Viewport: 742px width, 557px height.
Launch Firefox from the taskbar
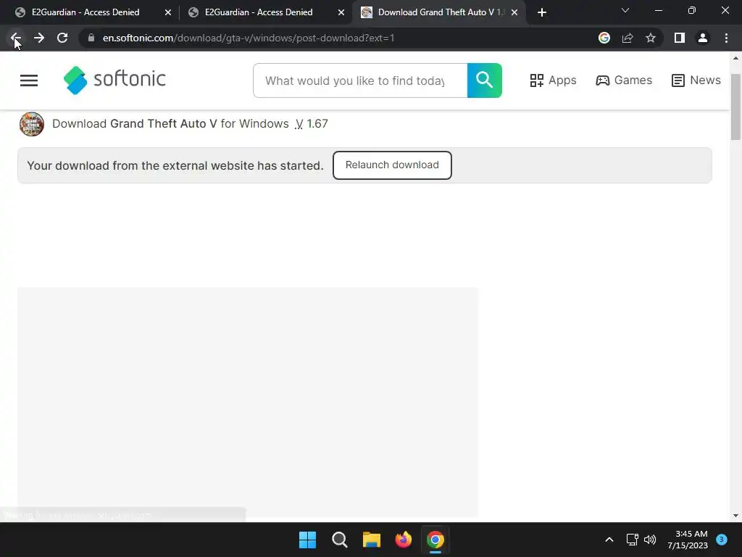404,540
